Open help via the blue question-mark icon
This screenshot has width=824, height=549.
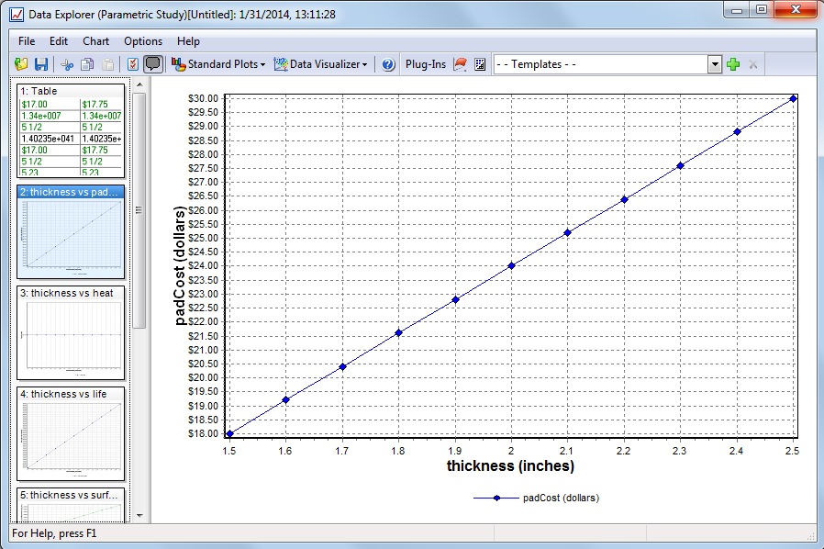[388, 64]
